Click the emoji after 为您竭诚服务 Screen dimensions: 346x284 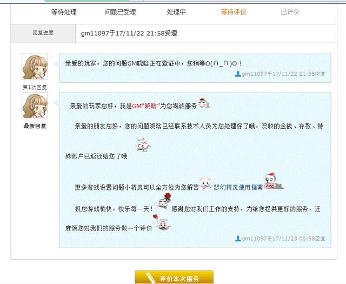(203, 103)
